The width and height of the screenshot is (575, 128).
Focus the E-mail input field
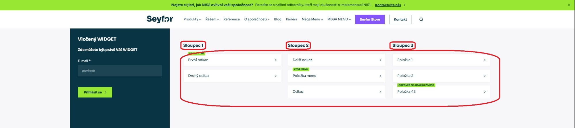pos(120,70)
